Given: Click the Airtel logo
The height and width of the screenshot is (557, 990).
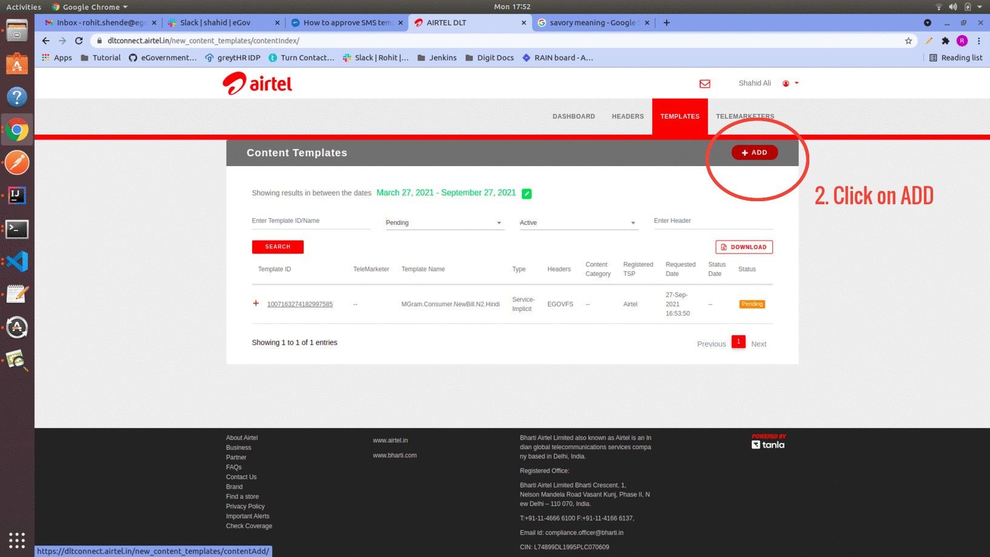Looking at the screenshot, I should (x=257, y=84).
